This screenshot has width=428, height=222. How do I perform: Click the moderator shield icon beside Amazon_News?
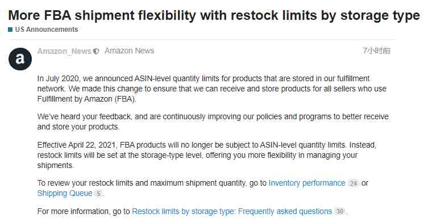[96, 51]
